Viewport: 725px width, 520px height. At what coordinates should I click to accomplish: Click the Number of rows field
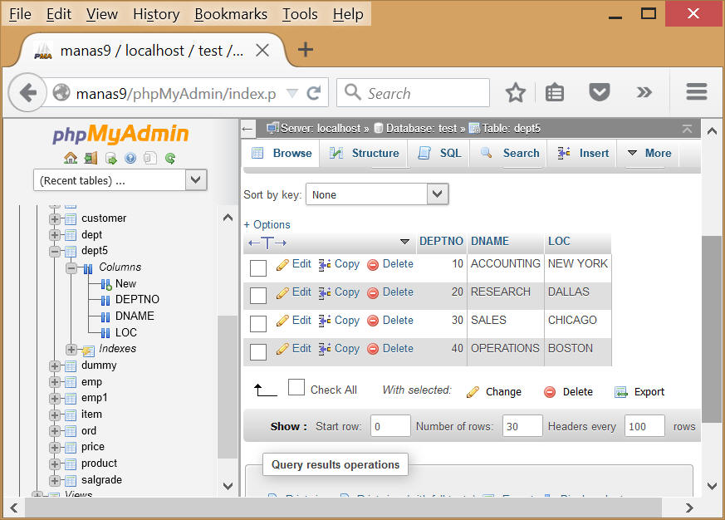[x=522, y=426]
